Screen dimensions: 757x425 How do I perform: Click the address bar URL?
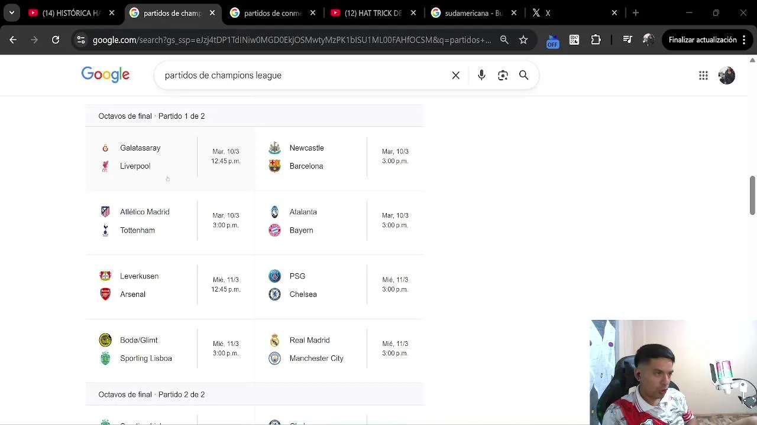coord(292,40)
